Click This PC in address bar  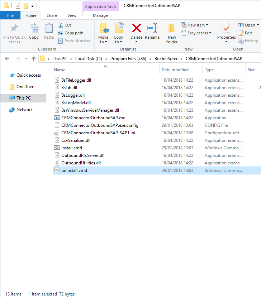60,59
